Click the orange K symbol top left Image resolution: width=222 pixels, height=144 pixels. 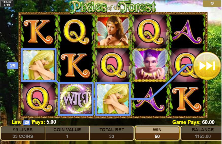coord(38,31)
